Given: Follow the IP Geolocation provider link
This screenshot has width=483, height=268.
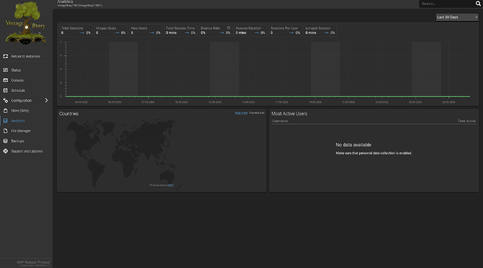Looking at the screenshot, I should (x=171, y=185).
